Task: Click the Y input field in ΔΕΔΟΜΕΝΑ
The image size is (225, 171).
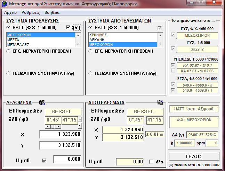Action: click(x=60, y=145)
